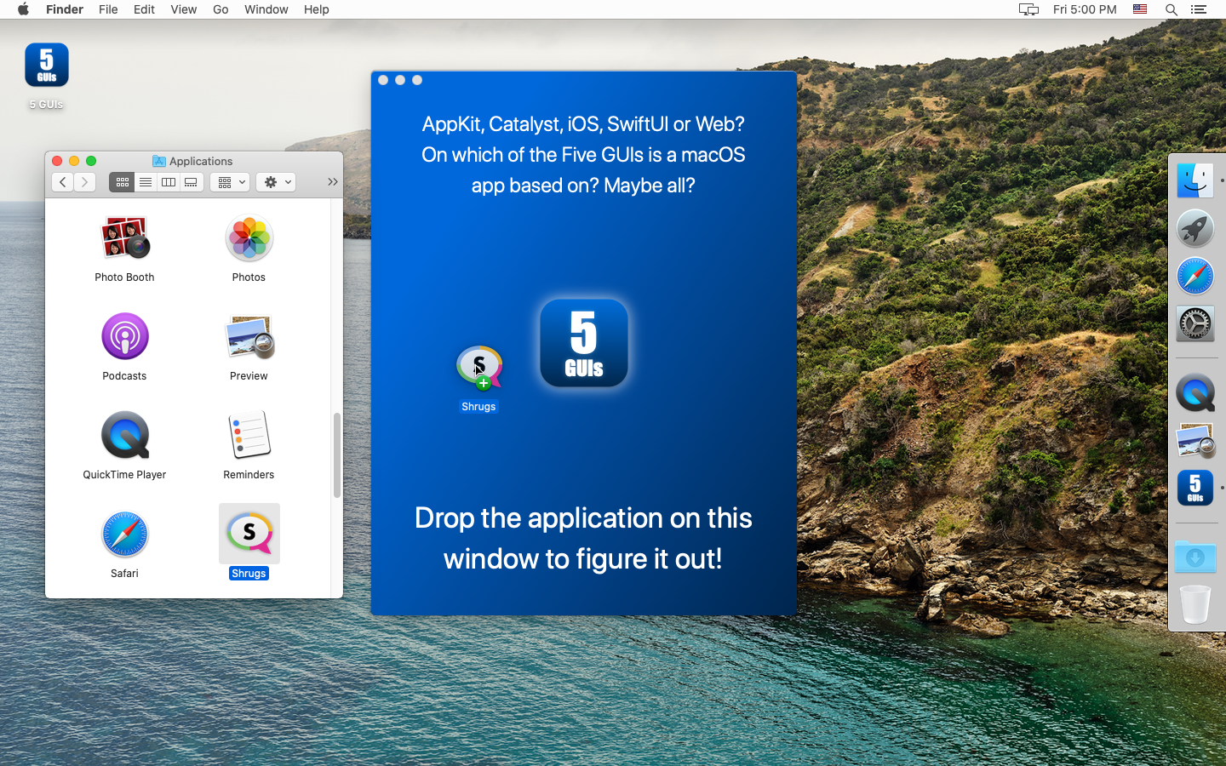Click the Finder back button
The width and height of the screenshot is (1226, 766).
pos(62,182)
